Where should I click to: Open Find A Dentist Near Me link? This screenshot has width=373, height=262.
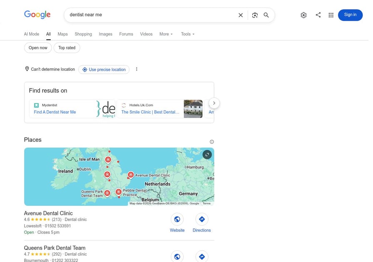pos(55,112)
